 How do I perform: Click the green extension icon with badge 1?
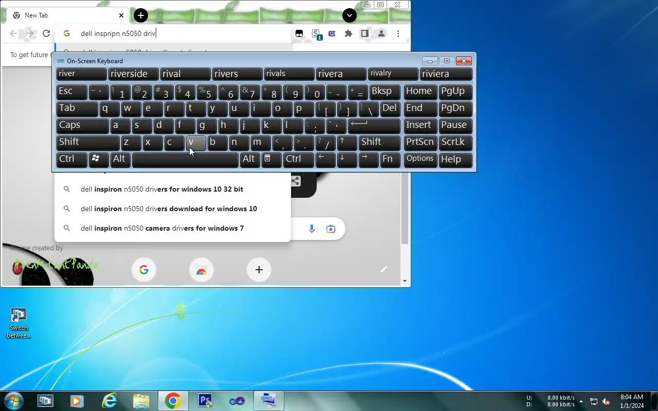[x=316, y=34]
